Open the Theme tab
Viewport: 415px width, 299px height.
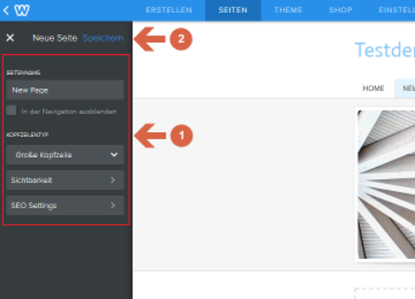pos(288,10)
